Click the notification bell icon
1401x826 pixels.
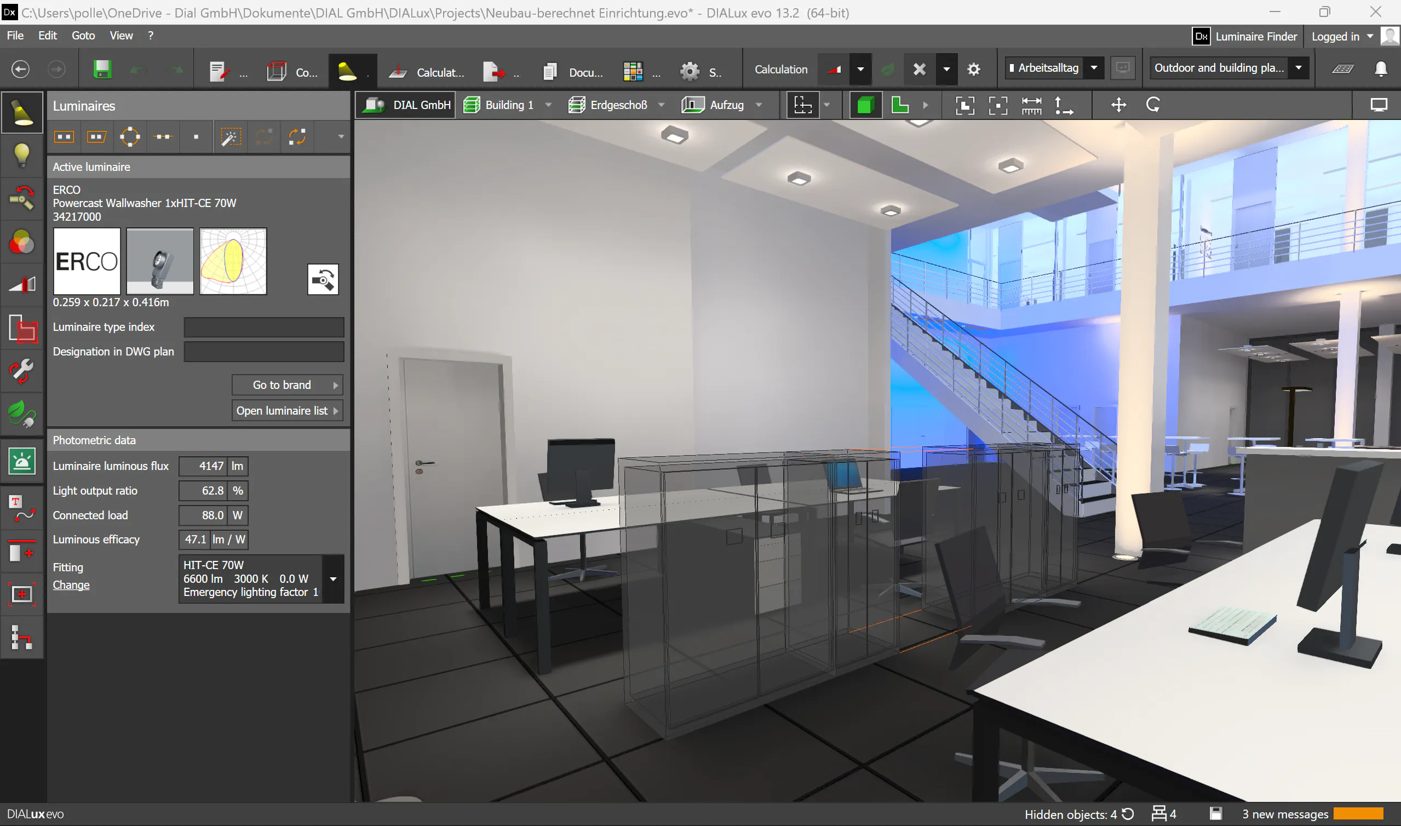point(1380,68)
